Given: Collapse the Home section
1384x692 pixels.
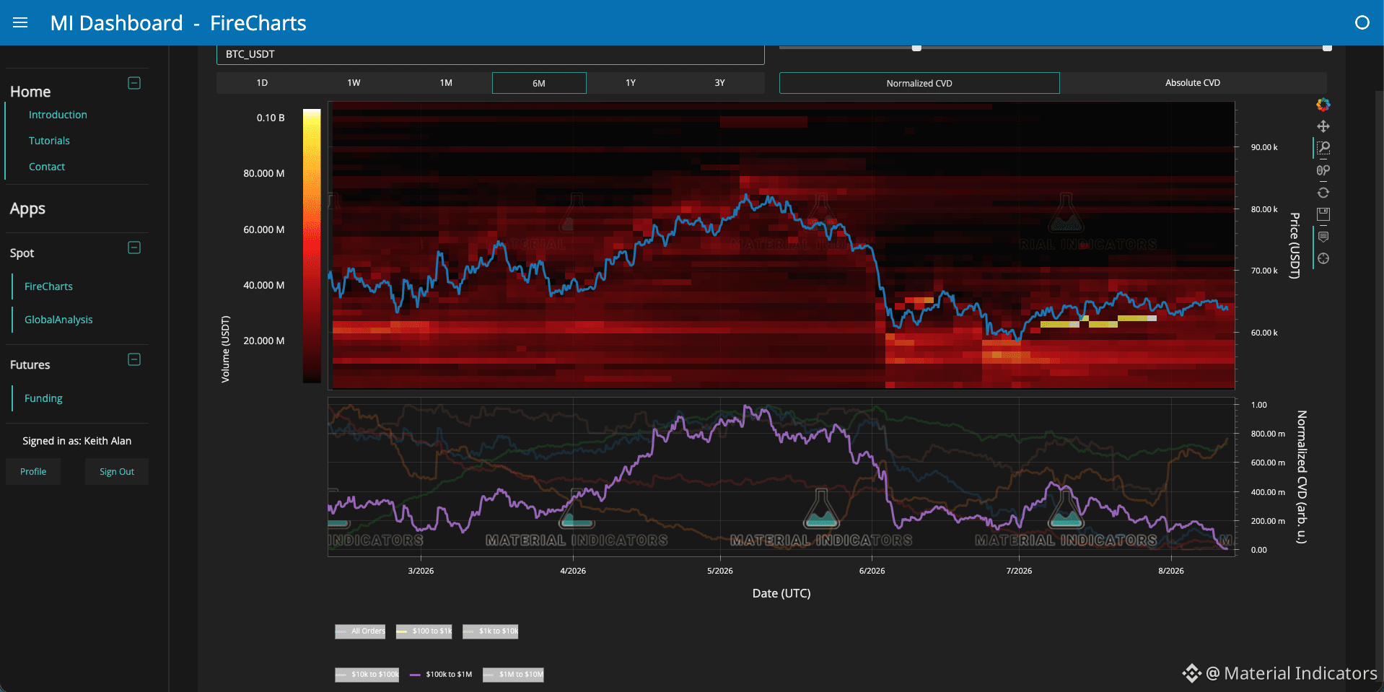Looking at the screenshot, I should click(134, 83).
